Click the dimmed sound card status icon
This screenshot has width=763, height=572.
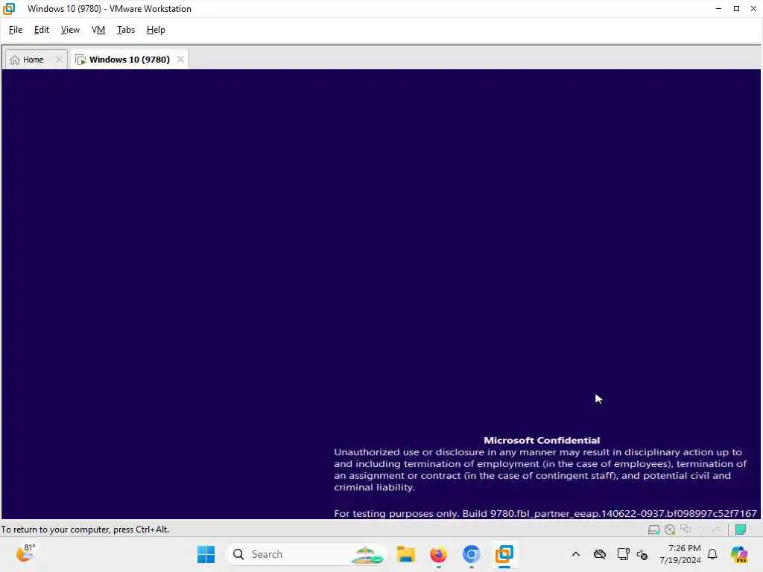700,530
